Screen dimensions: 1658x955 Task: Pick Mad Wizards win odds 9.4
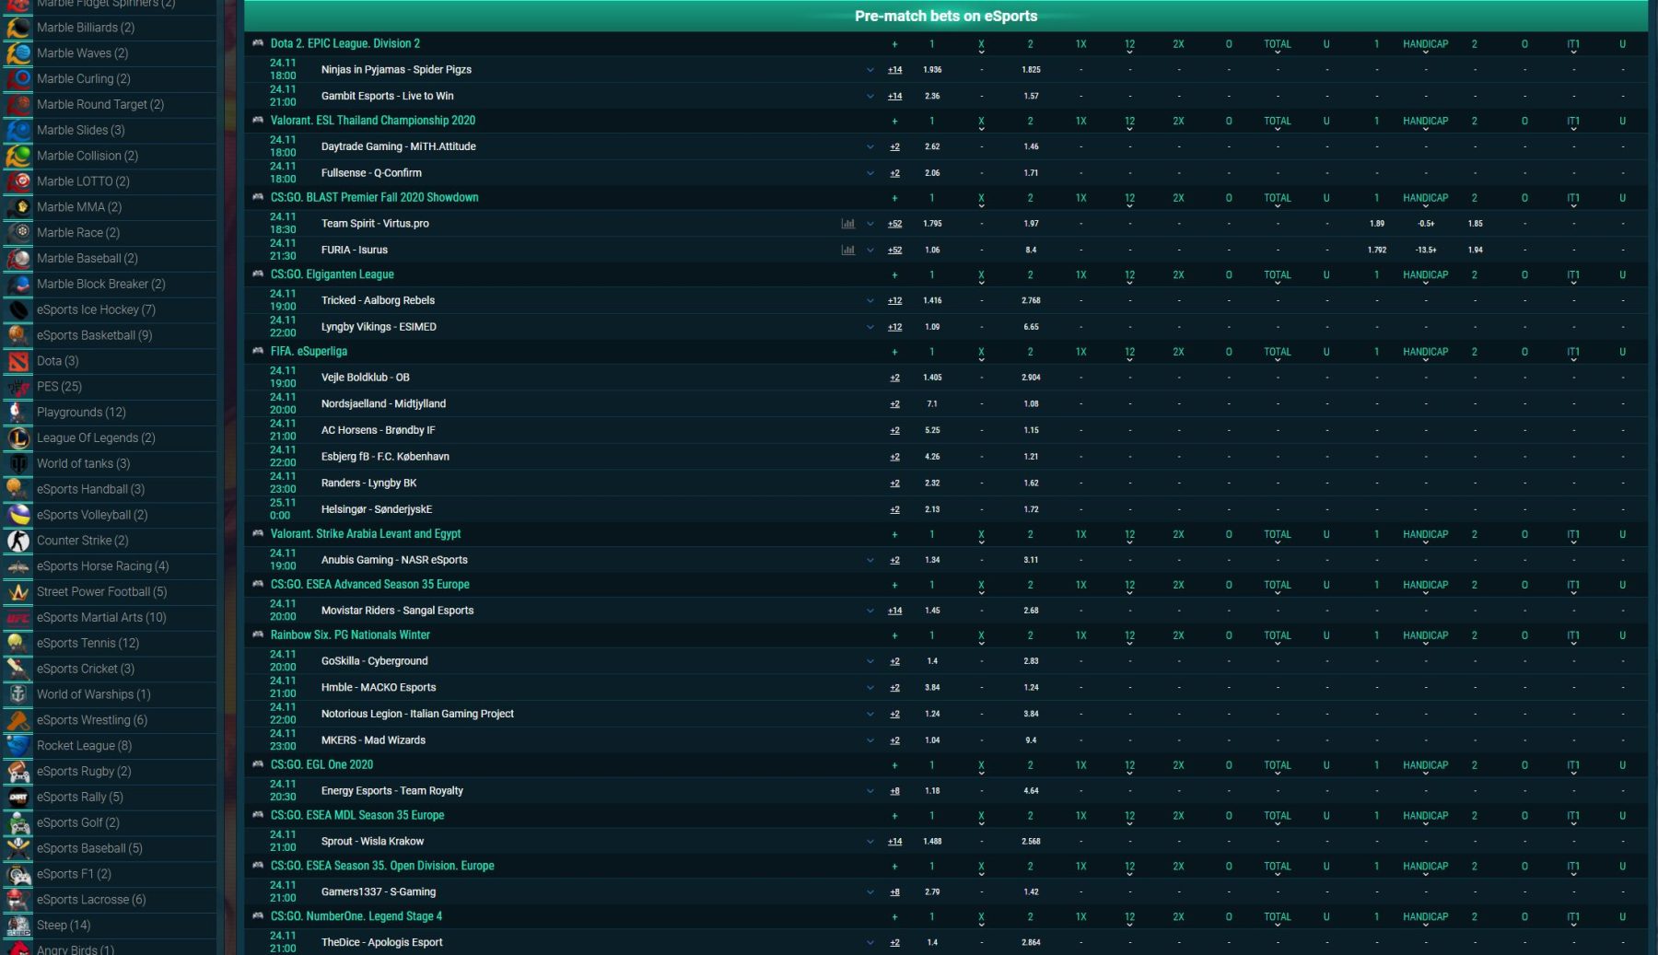click(x=1031, y=740)
